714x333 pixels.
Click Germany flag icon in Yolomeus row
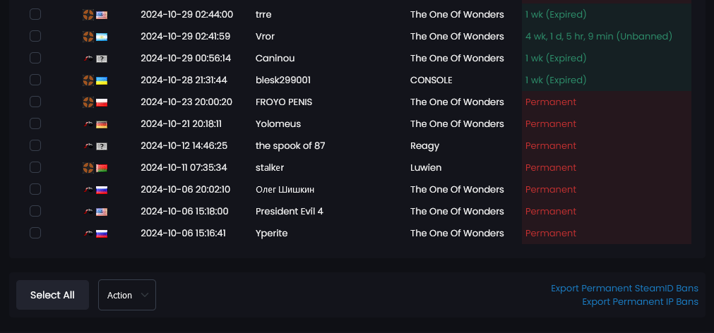pos(102,124)
